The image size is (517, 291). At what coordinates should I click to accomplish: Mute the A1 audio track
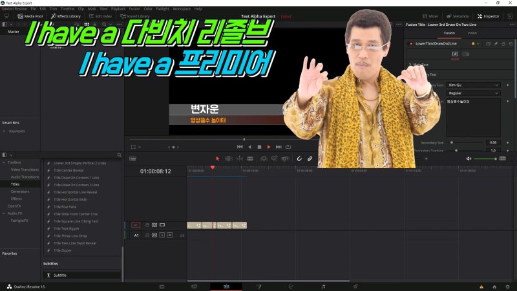(x=170, y=235)
